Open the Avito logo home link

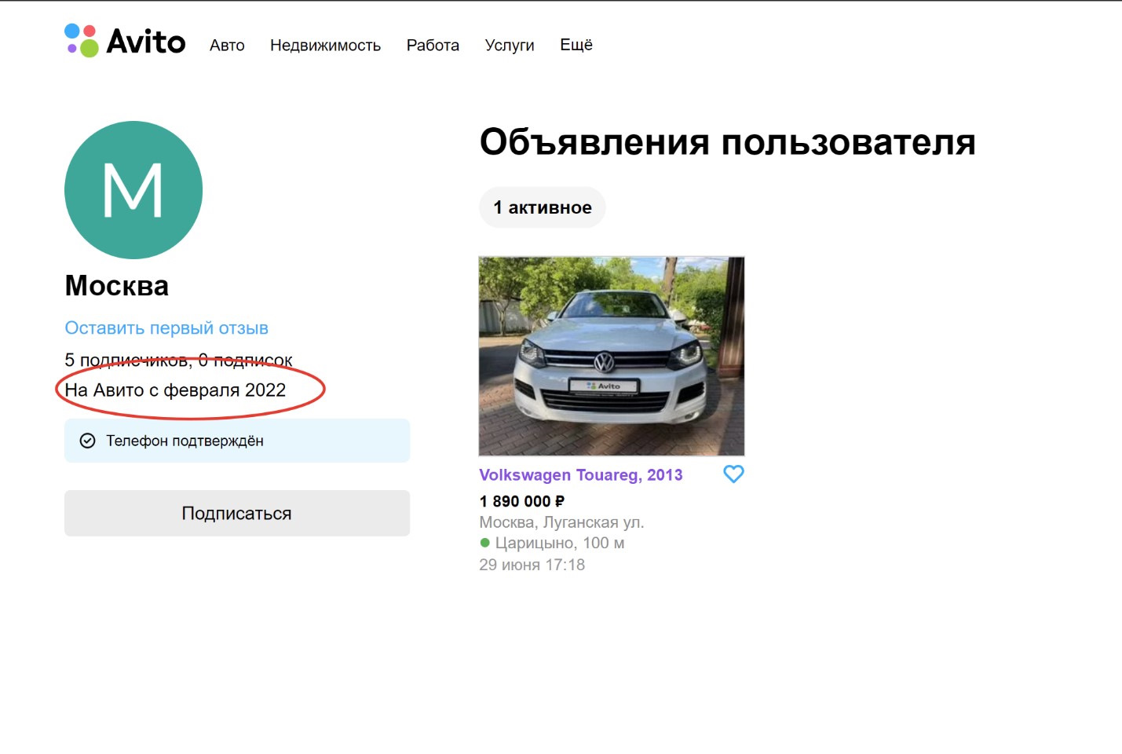[125, 41]
